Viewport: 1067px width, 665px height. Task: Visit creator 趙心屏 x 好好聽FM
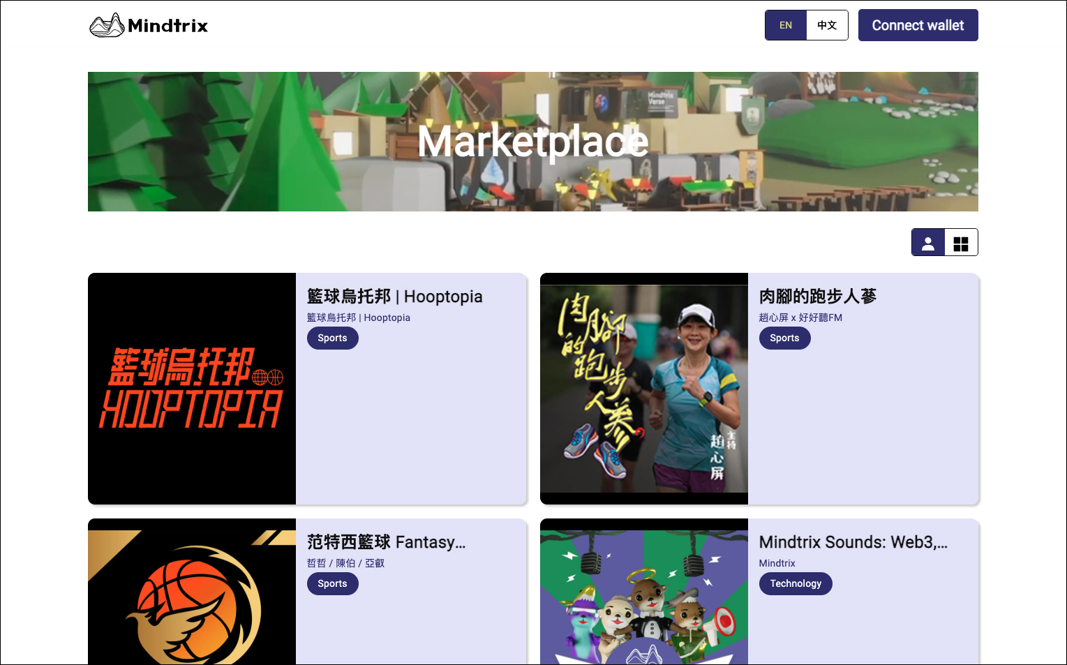pyautogui.click(x=800, y=317)
